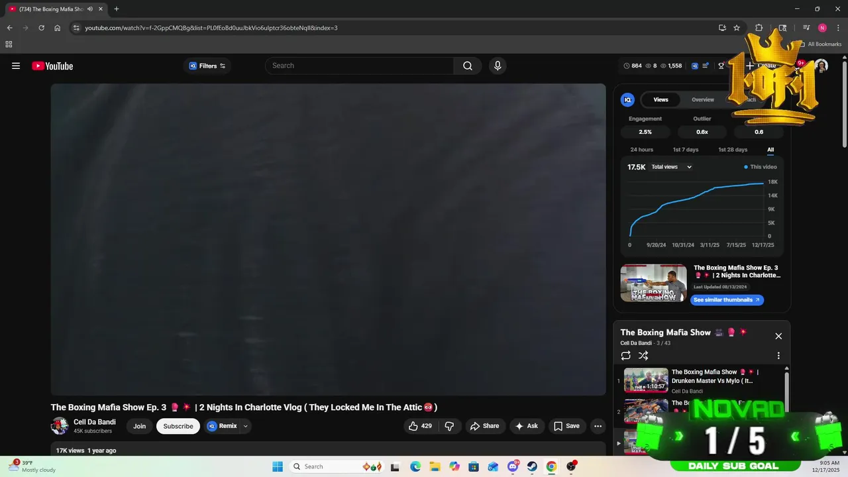Click the round vidIQ panel logo
Viewport: 848px width, 477px height.
click(x=627, y=99)
